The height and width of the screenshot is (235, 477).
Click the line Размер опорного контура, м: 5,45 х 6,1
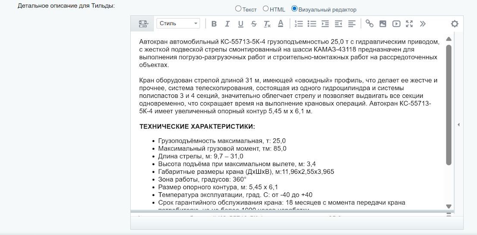click(218, 187)
